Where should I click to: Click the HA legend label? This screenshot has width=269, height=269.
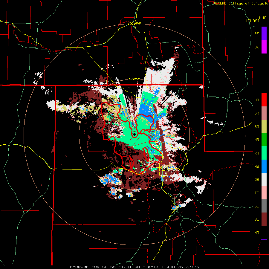(x=257, y=100)
